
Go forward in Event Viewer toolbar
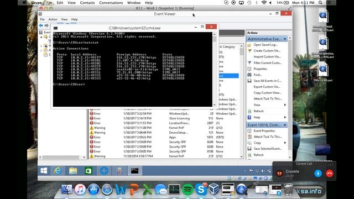click(46, 25)
